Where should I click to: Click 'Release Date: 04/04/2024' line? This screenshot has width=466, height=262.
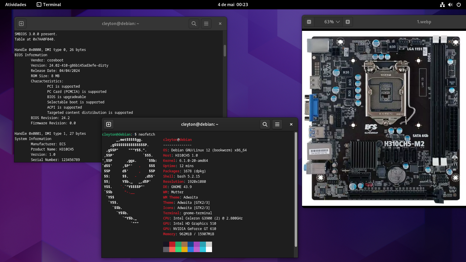click(x=55, y=71)
